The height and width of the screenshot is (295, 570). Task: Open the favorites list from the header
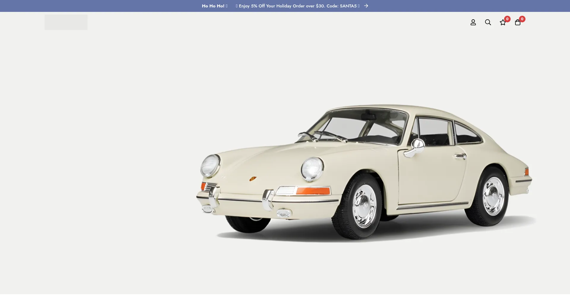tap(503, 22)
